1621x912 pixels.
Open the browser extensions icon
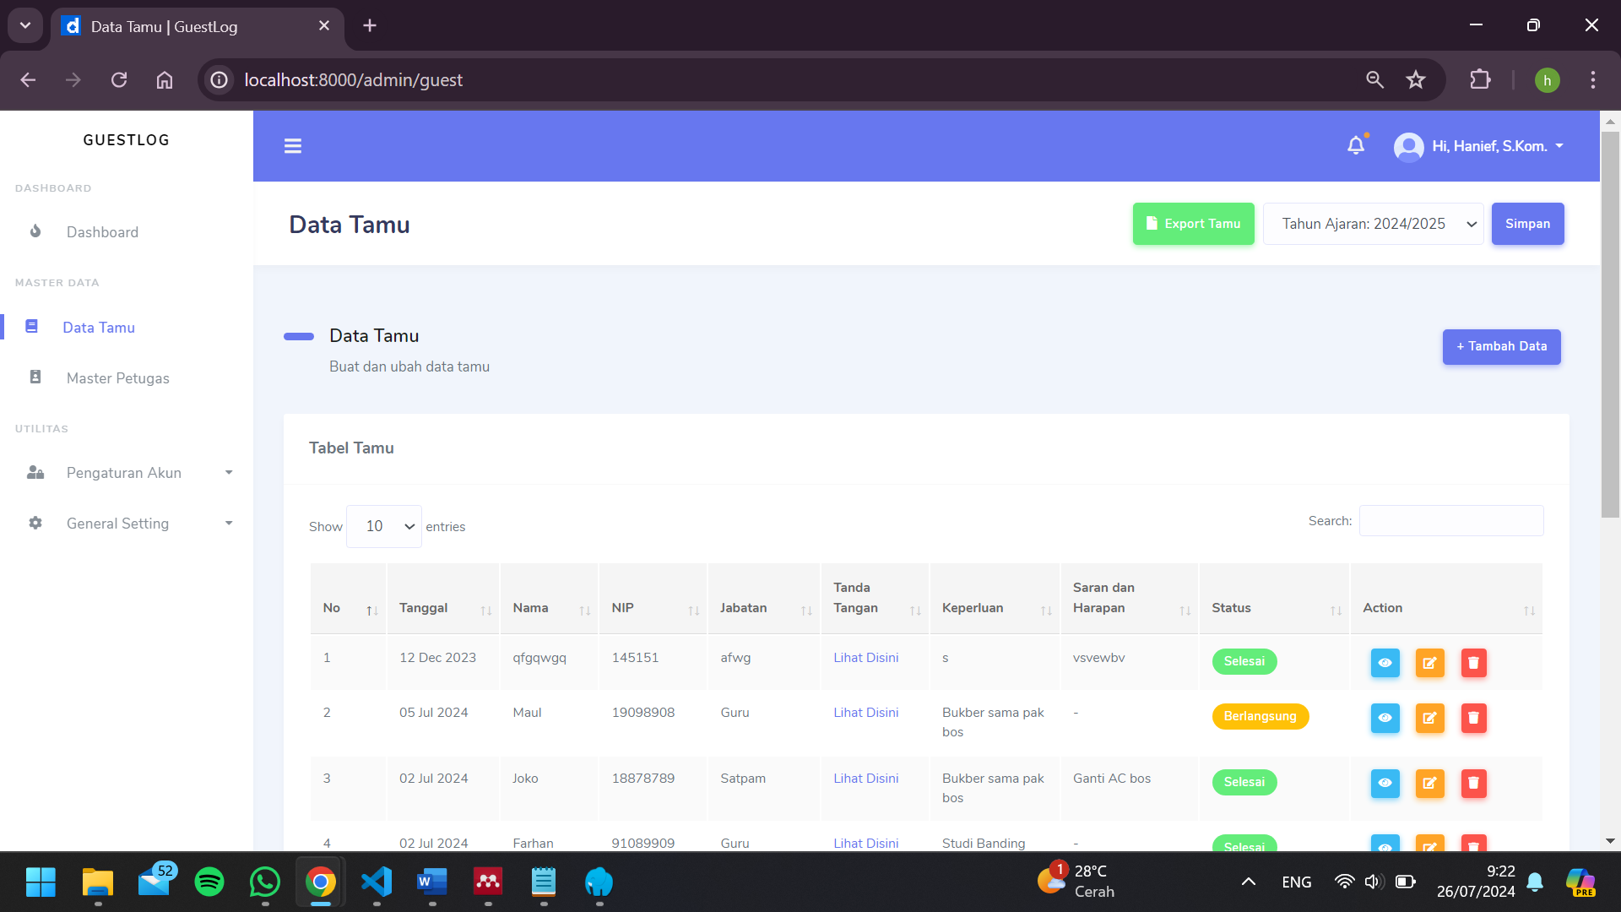(x=1480, y=79)
